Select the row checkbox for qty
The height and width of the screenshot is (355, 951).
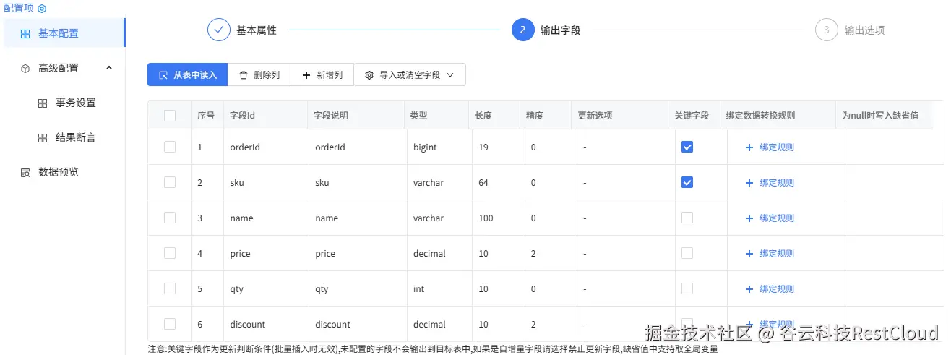pos(170,288)
